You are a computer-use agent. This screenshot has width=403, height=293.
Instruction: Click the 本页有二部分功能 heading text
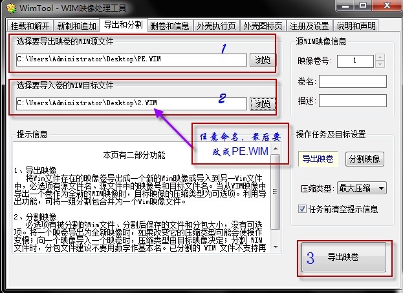(134, 155)
